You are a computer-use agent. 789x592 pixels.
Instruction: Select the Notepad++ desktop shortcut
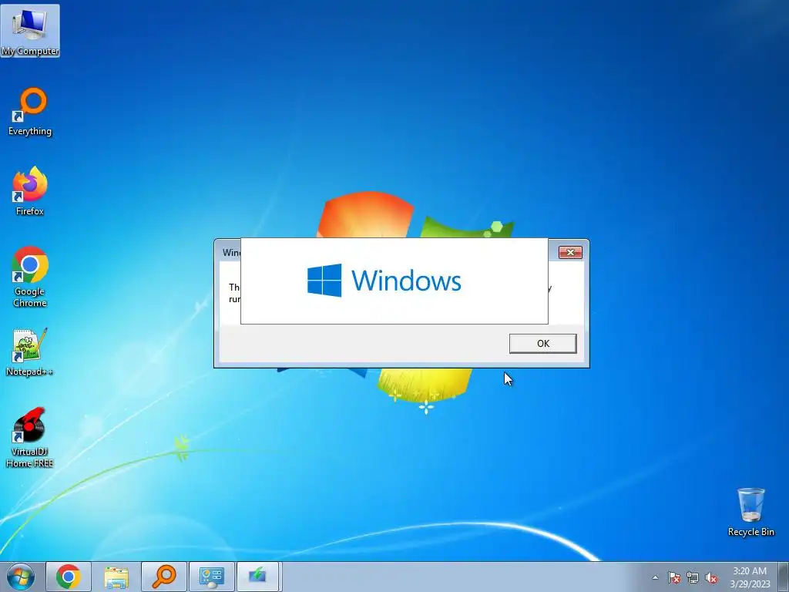point(30,352)
